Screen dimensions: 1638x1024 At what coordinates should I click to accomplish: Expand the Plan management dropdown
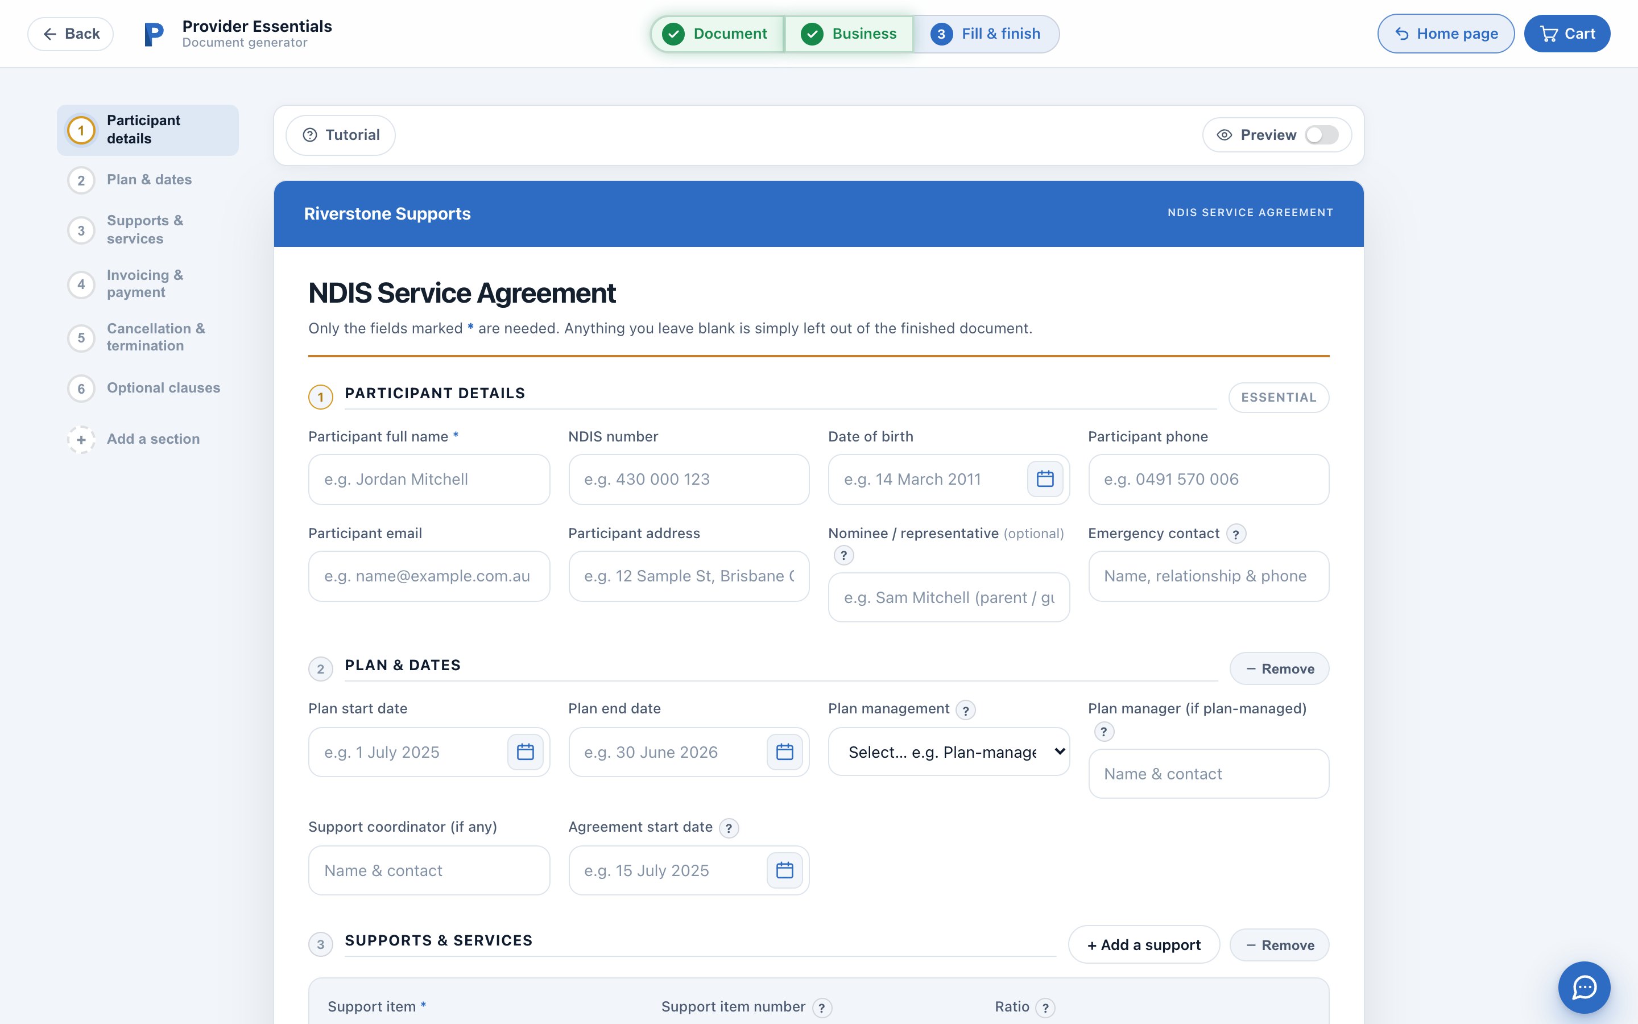(949, 752)
